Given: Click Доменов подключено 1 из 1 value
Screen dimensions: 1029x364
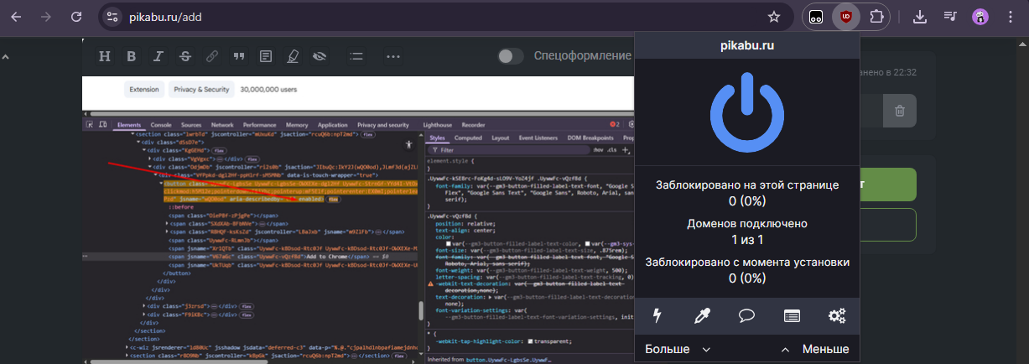Looking at the screenshot, I should point(747,240).
